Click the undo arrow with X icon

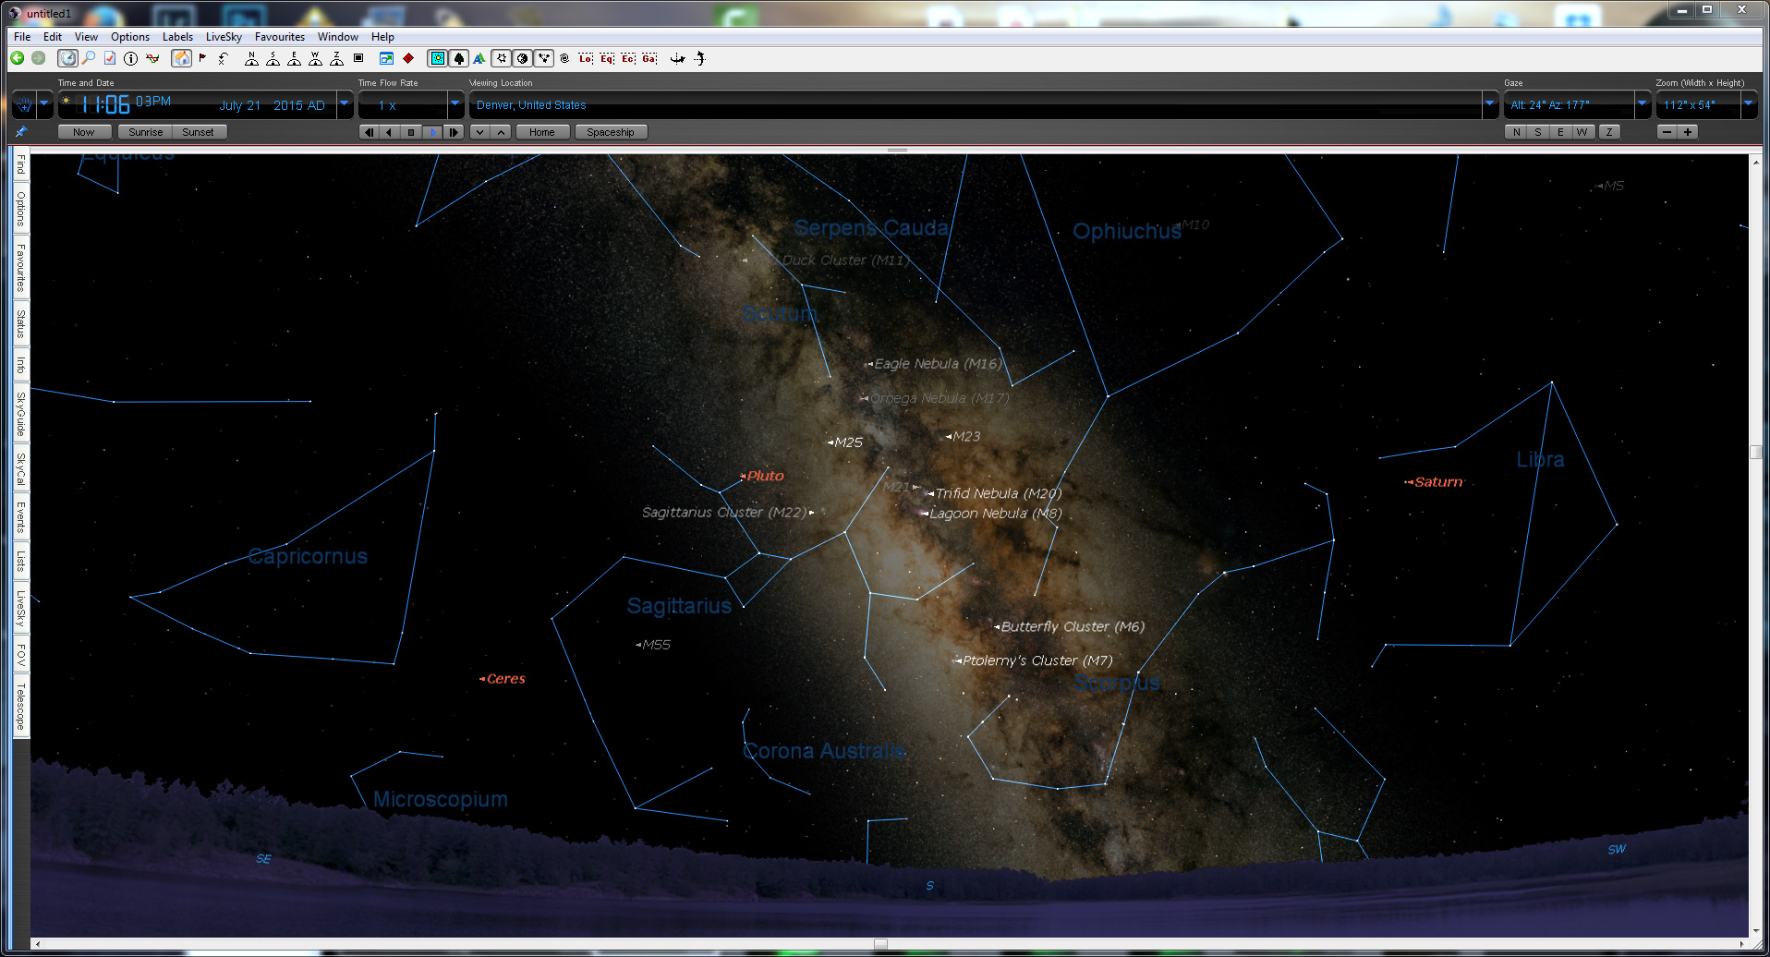pyautogui.click(x=224, y=58)
